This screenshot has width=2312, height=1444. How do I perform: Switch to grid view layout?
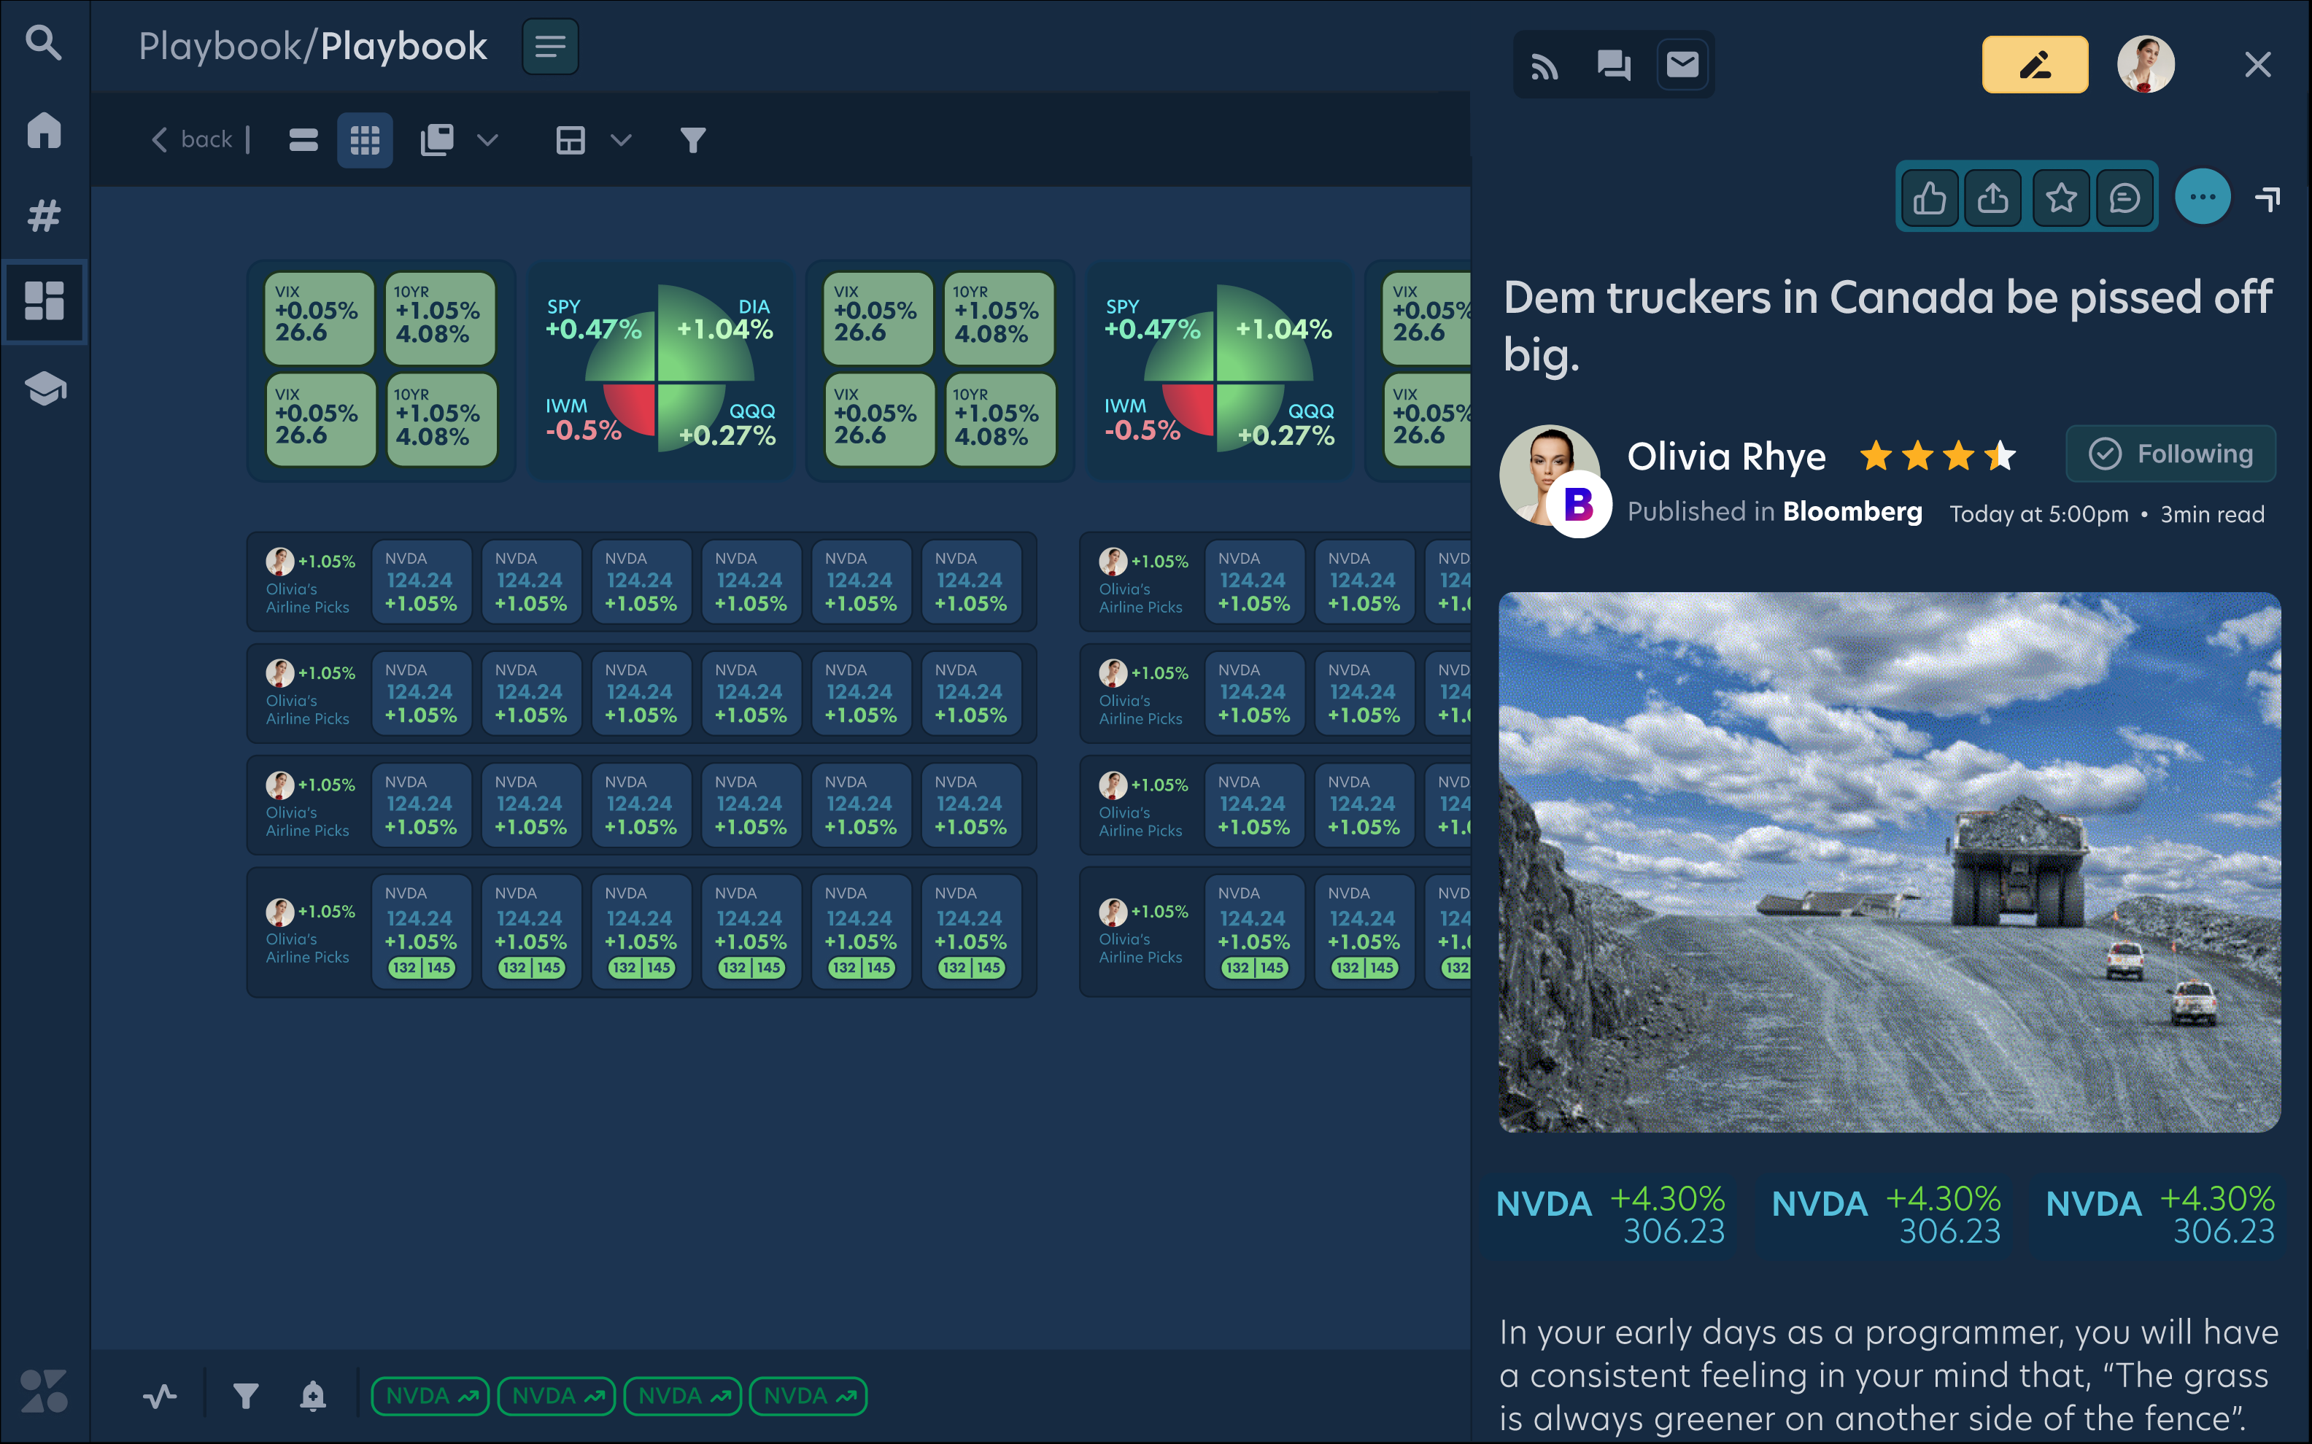364,139
